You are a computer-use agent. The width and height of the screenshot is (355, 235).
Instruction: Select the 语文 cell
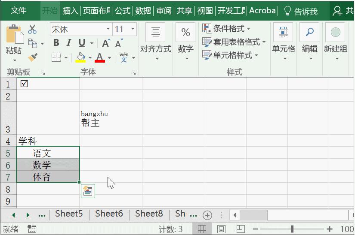[48, 153]
